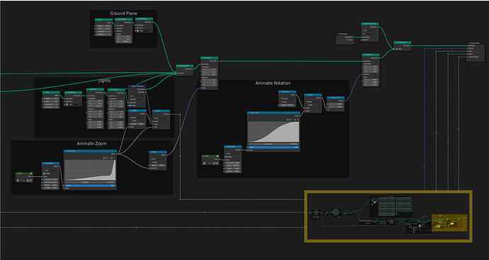Image resolution: width=489 pixels, height=260 pixels.
Task: Select the Ground Plane frame label
Action: coord(123,13)
